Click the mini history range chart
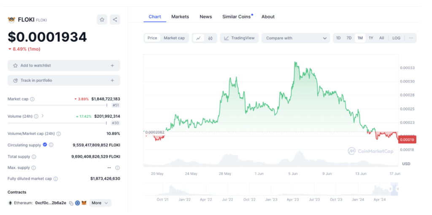This screenshot has height=215, width=432. [271, 189]
